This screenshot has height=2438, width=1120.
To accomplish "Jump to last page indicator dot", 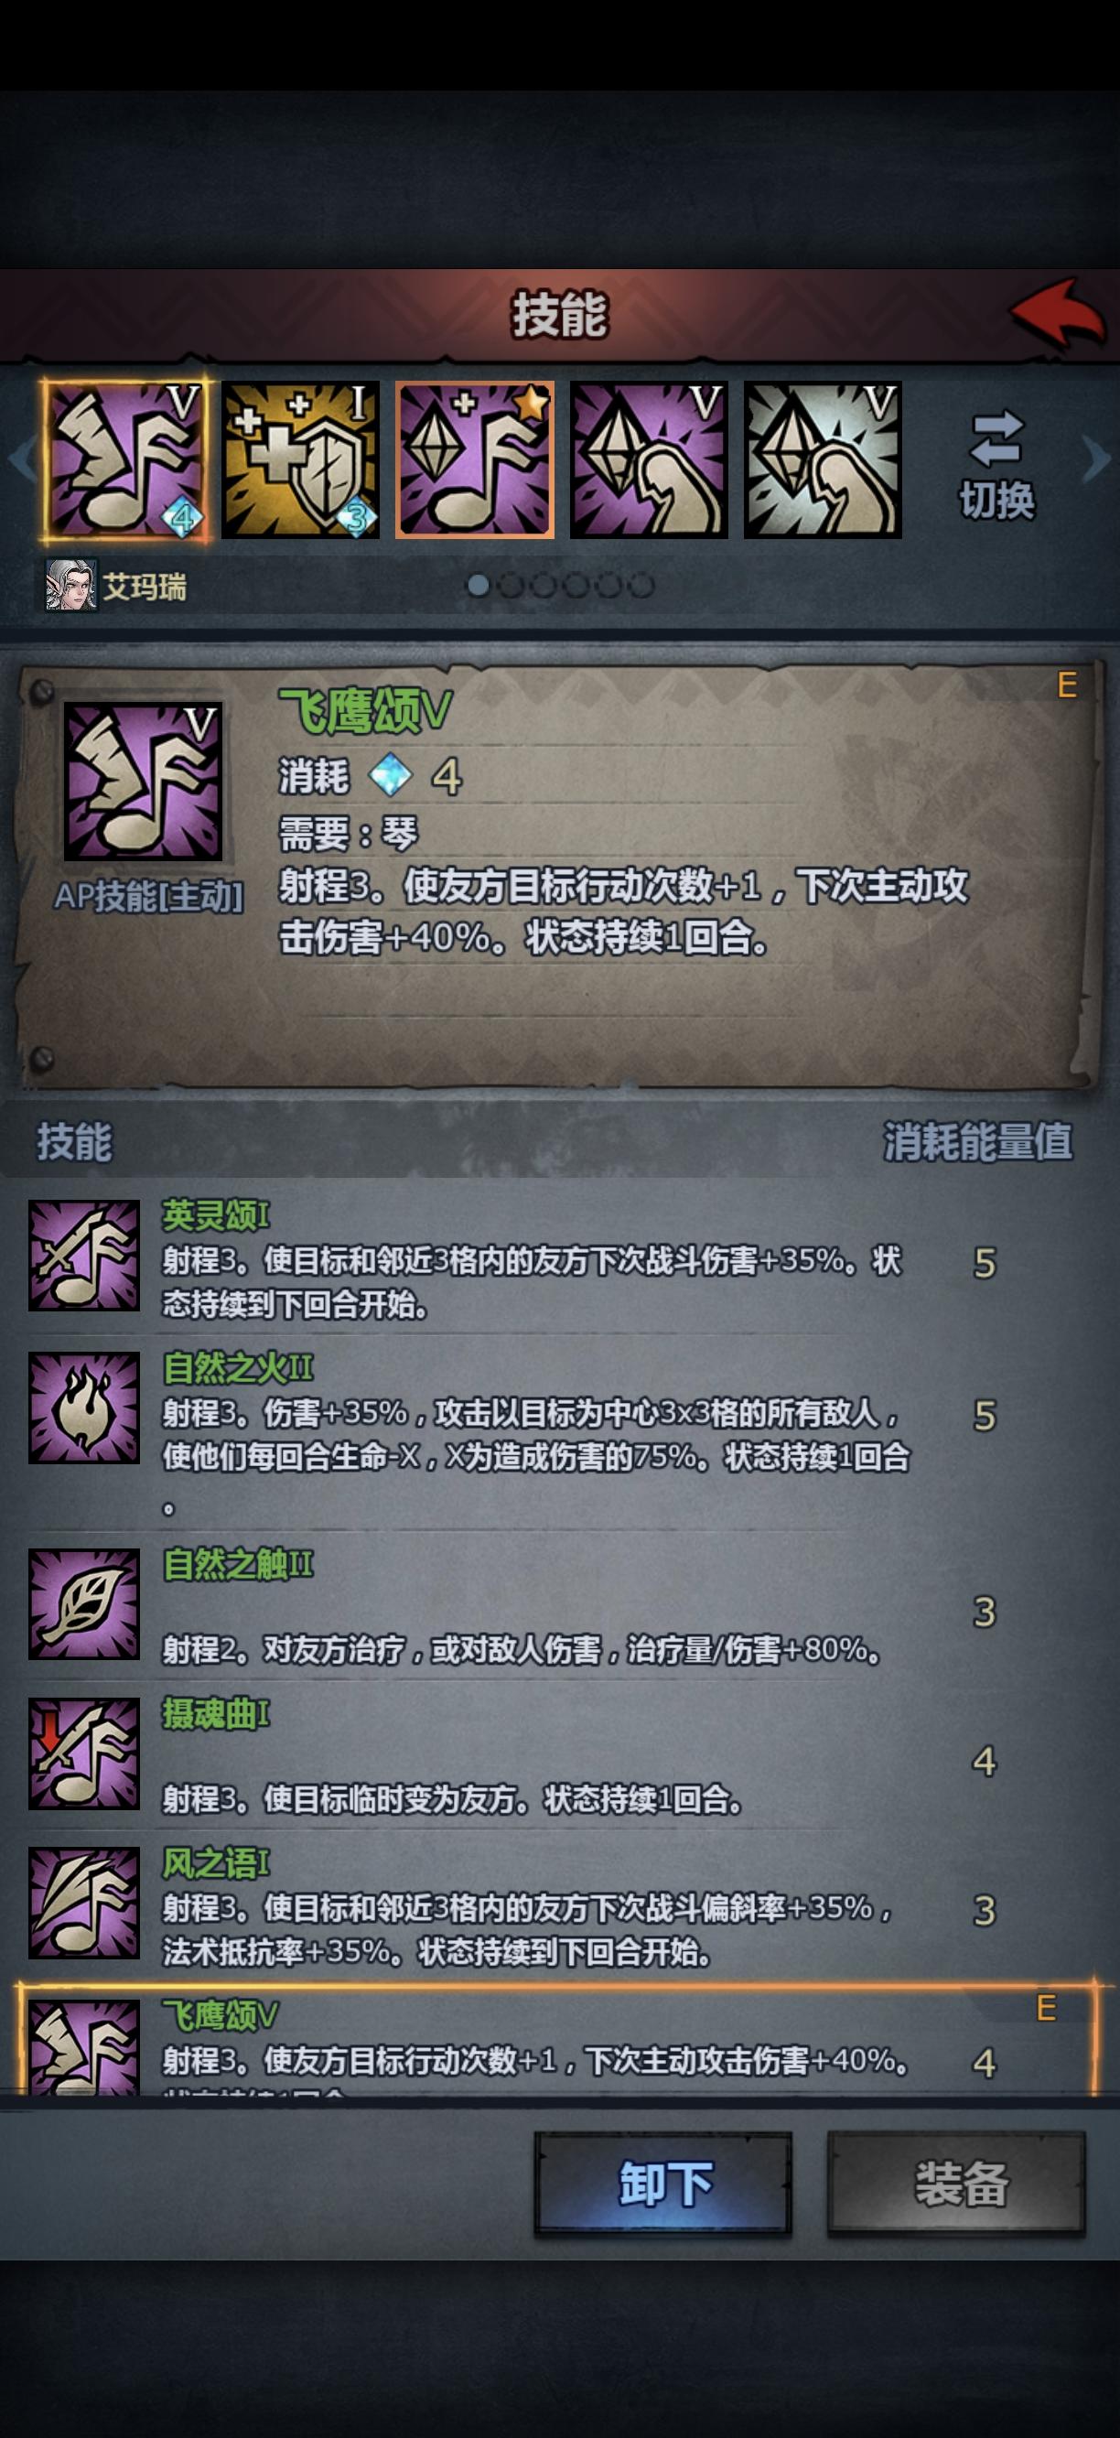I will click(x=641, y=586).
